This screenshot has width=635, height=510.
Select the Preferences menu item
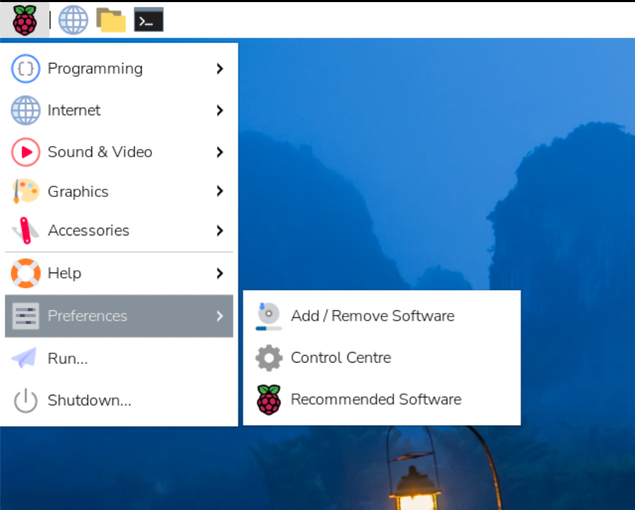coord(87,316)
